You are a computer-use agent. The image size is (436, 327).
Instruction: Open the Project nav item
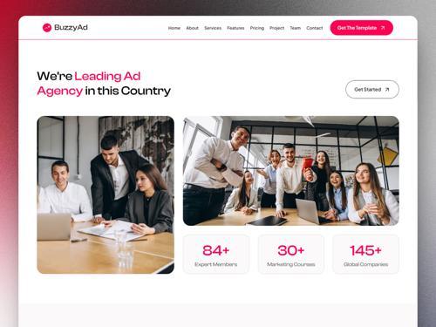(x=276, y=28)
